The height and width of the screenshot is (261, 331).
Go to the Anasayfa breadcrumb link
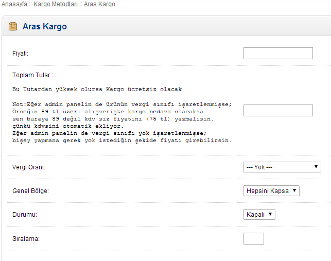click(x=14, y=4)
